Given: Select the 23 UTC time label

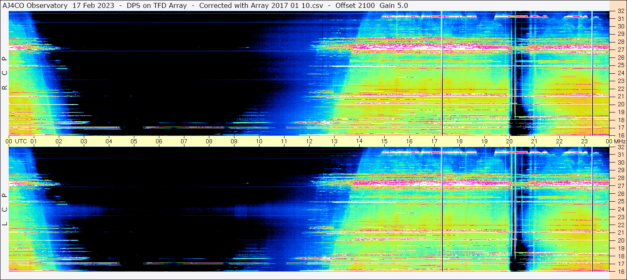Looking at the screenshot, I should coord(584,141).
